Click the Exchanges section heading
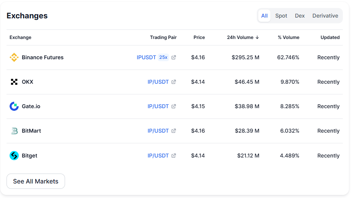Viewport: 352px width, 198px height. [27, 16]
